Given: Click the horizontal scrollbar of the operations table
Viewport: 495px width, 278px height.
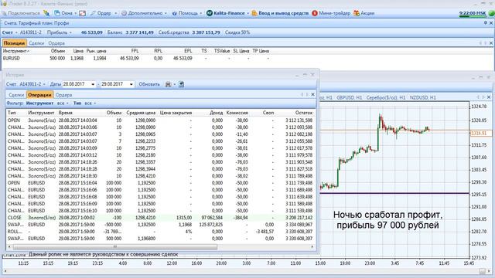Looking at the screenshot, I should point(115,247).
